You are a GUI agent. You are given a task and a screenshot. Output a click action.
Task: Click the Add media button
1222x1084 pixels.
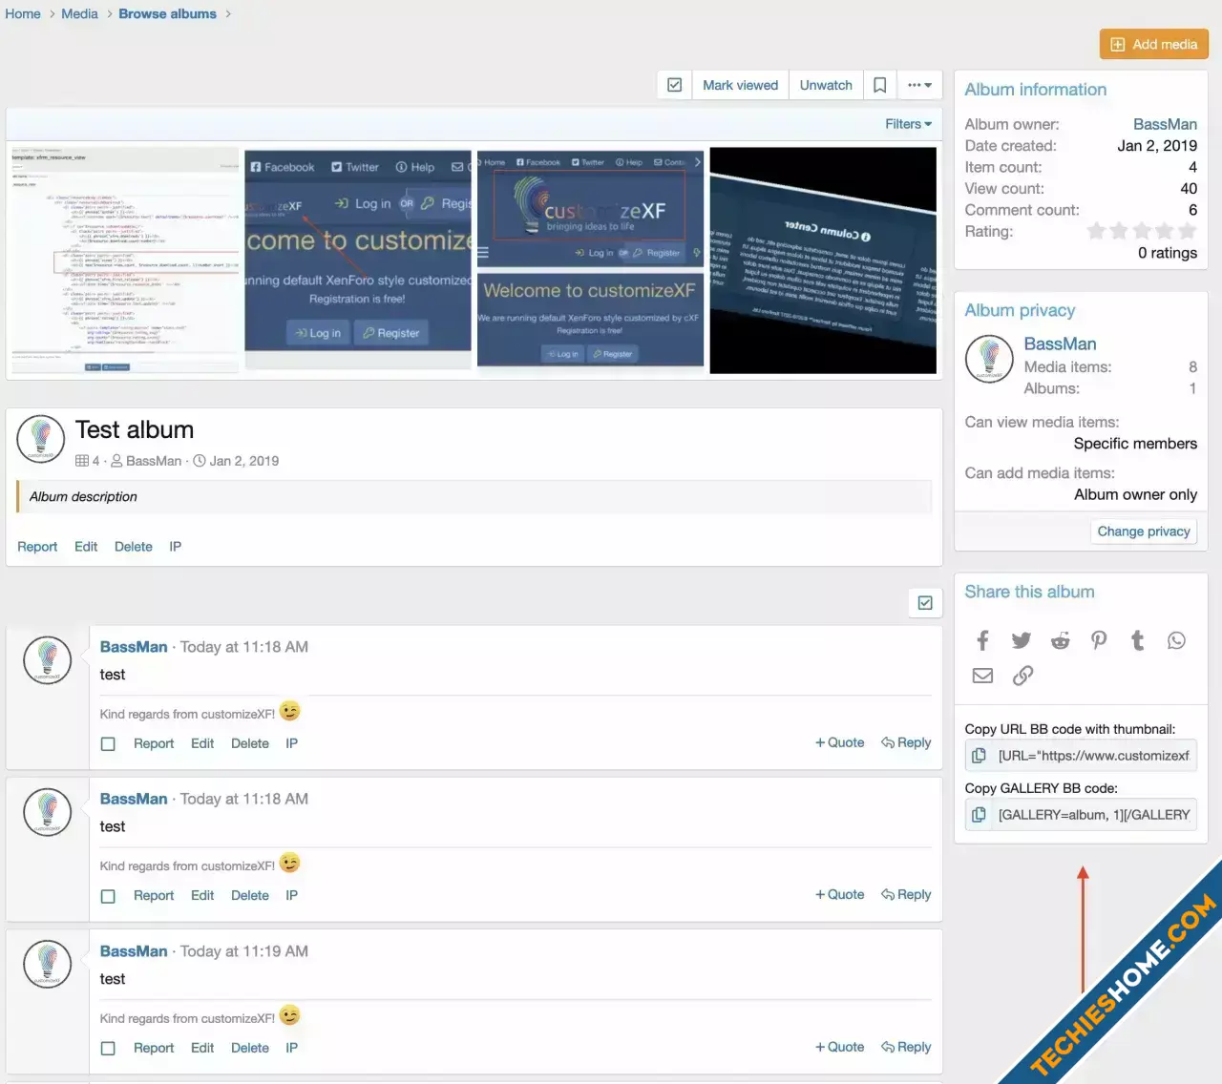(x=1153, y=44)
